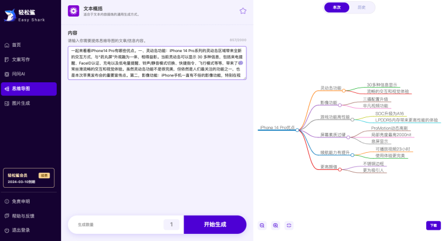
Task: Click inside the 内容 text area
Action: click(x=157, y=63)
